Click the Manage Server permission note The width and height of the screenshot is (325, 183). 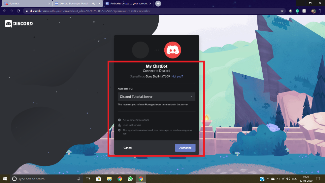pyautogui.click(x=153, y=105)
